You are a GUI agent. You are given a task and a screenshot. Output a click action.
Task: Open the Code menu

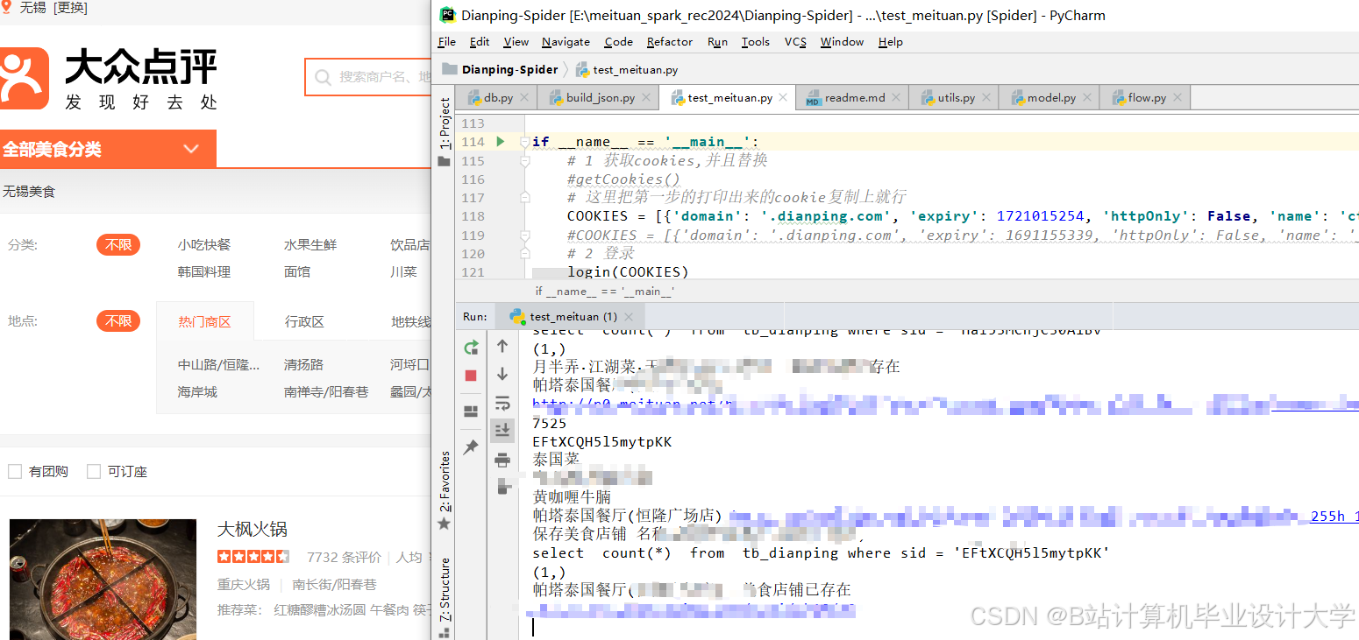[618, 42]
